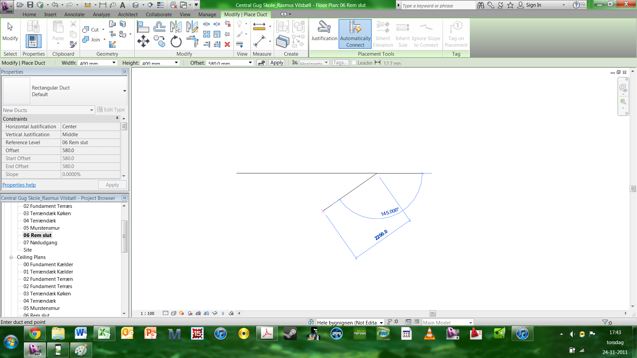Viewport: 637px width, 358px height.
Task: Select the Move tool in Modify panel
Action: [143, 41]
